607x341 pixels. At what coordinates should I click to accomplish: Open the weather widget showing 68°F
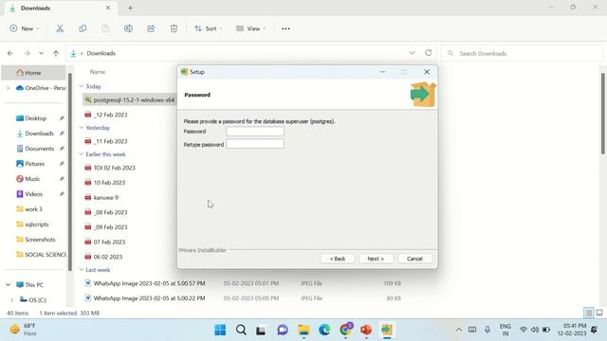23,330
